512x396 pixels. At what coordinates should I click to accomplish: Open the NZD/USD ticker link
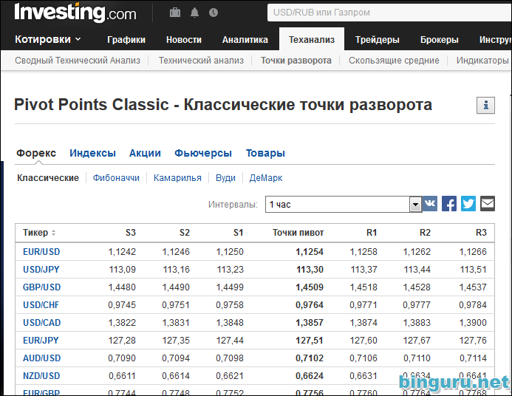(x=41, y=376)
